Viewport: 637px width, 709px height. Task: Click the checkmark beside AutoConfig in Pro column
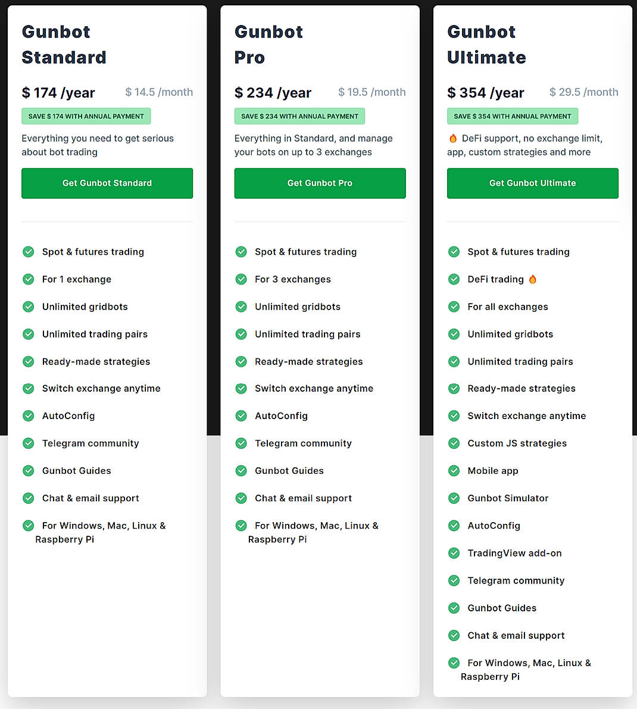point(241,416)
